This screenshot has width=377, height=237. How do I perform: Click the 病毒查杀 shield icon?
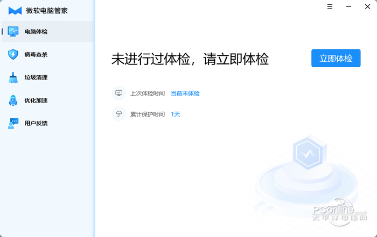point(13,54)
